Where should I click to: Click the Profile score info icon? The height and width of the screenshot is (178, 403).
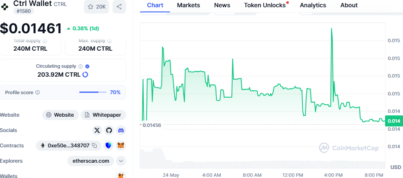pos(37,92)
